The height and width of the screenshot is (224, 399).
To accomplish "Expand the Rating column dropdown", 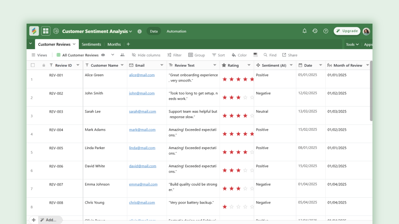I will point(249,65).
